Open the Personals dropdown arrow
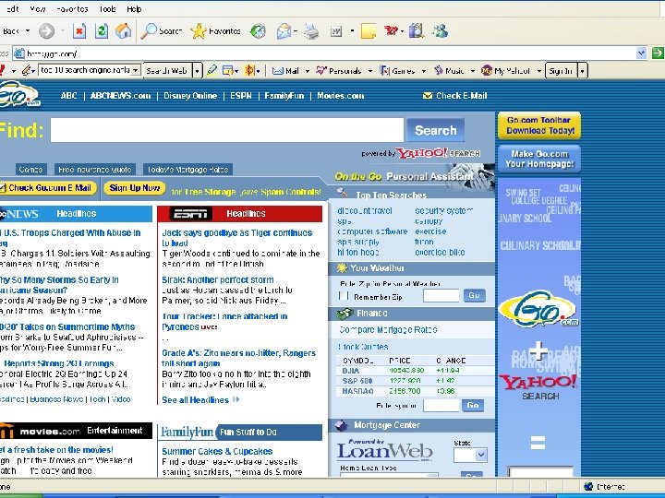Viewport: 665px width, 498px height. [369, 71]
